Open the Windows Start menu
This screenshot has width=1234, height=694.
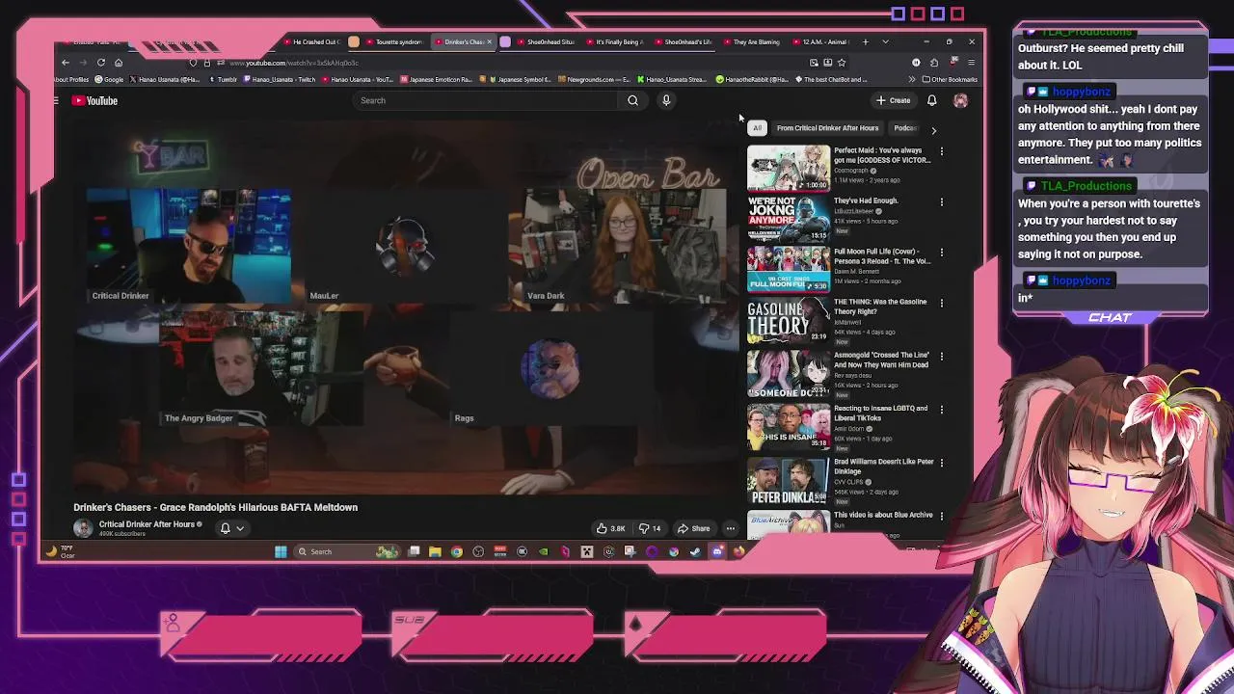tap(281, 552)
